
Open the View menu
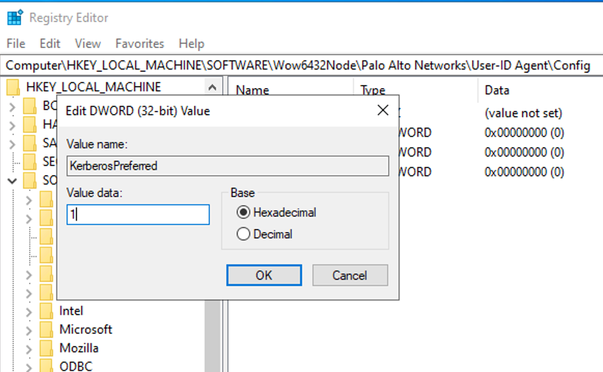click(x=87, y=44)
